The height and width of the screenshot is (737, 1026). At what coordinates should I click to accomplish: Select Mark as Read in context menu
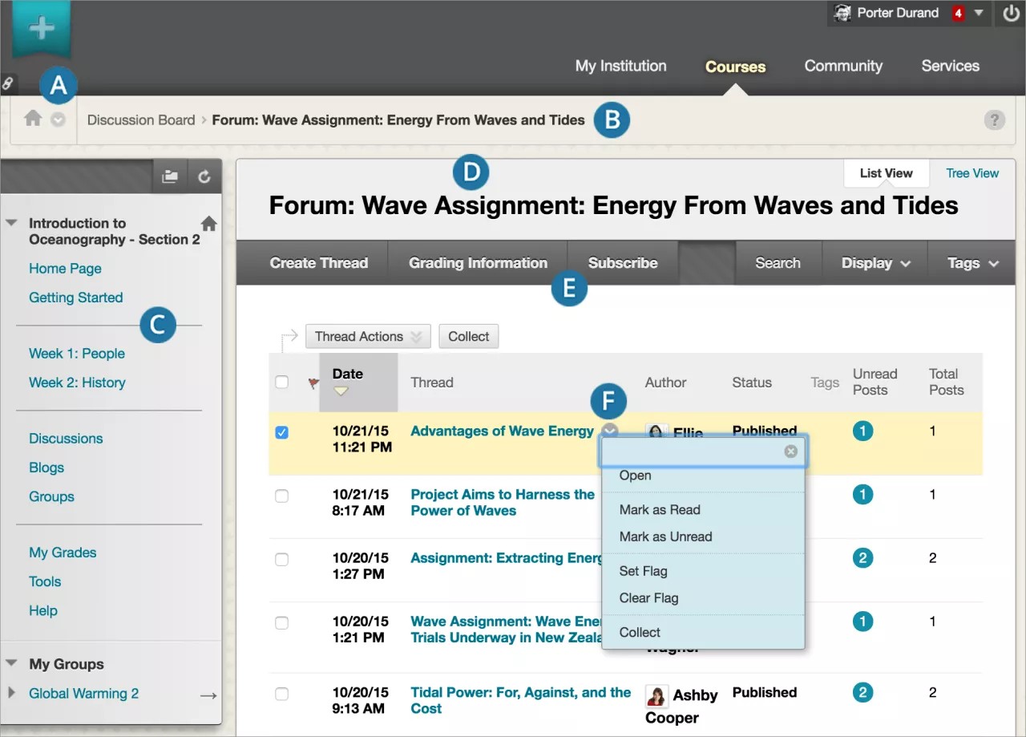click(x=660, y=510)
